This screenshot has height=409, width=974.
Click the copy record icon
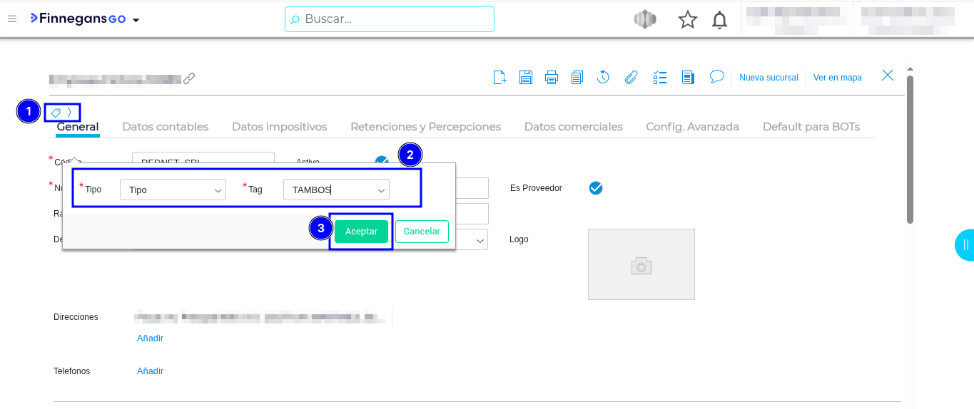[577, 77]
